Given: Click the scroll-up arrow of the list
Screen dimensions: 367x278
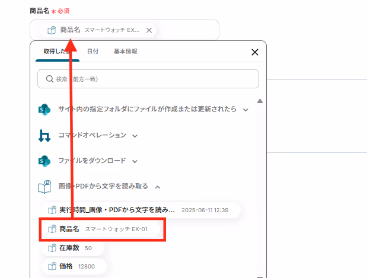Looking at the screenshot, I should pyautogui.click(x=260, y=101).
